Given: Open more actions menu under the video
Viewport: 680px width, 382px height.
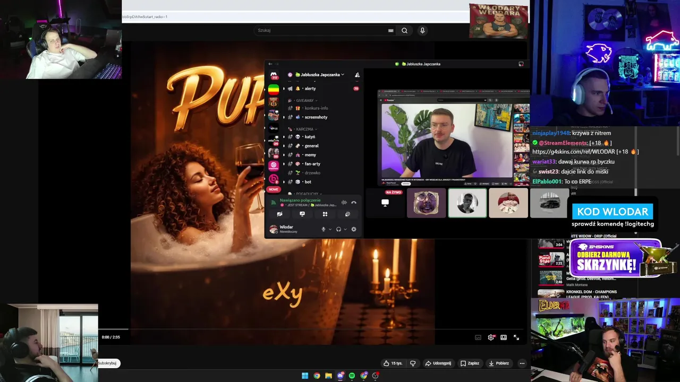Looking at the screenshot, I should (x=522, y=363).
